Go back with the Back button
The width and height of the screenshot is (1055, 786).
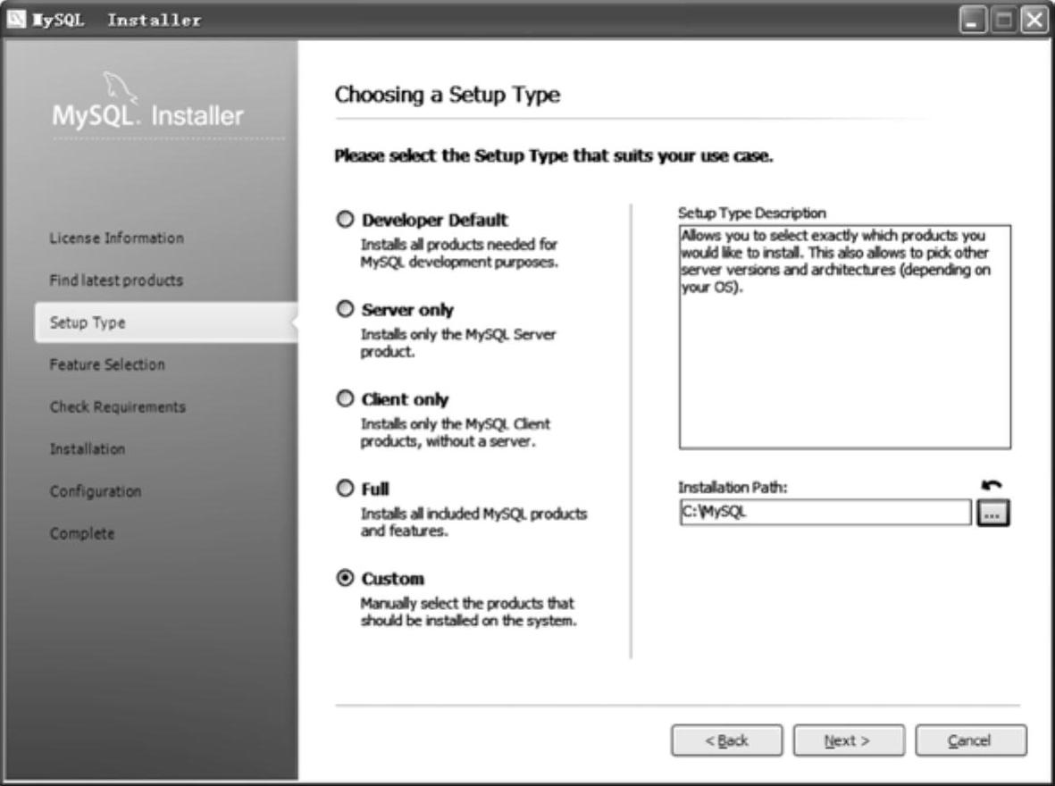726,740
